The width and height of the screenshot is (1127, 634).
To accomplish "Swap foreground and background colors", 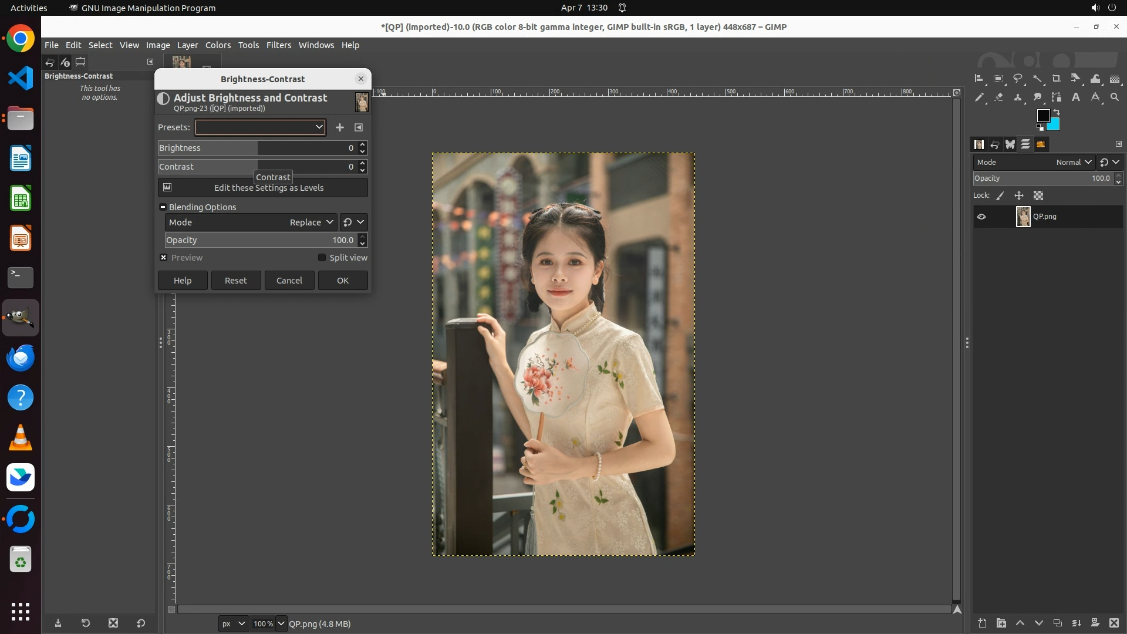I will point(1057,112).
